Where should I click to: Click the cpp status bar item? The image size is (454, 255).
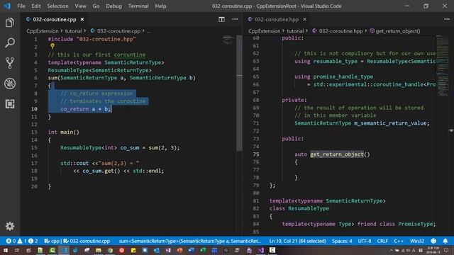[52, 241]
